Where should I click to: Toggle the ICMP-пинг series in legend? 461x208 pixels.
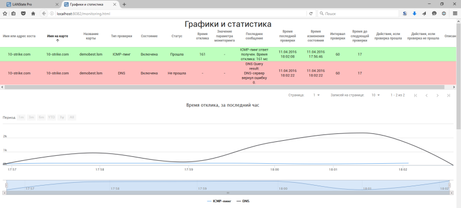coord(219,201)
